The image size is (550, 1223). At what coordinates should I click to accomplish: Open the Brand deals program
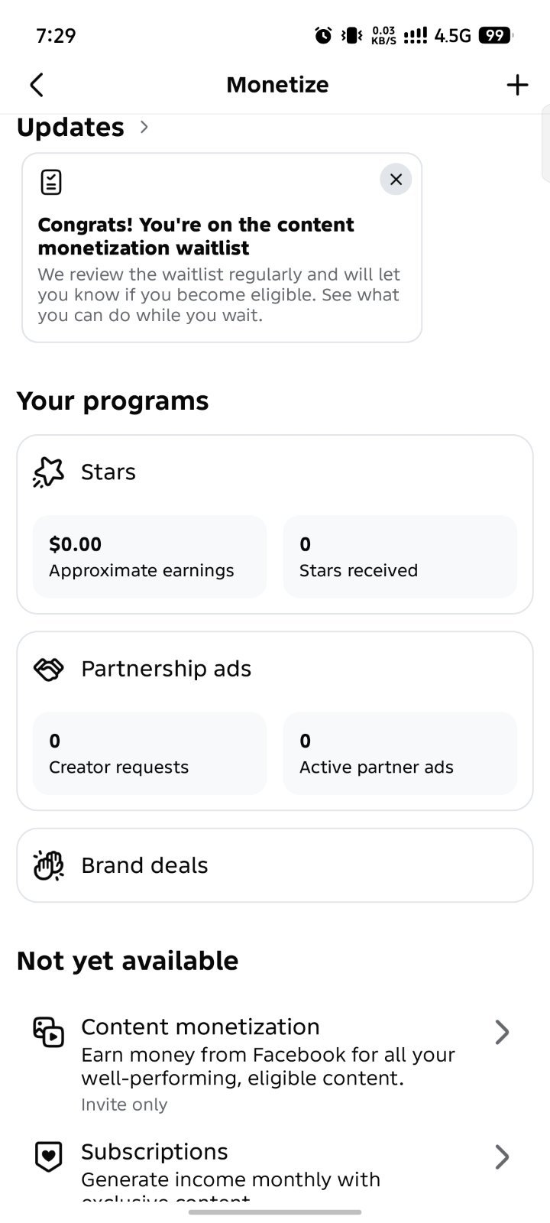(x=275, y=865)
